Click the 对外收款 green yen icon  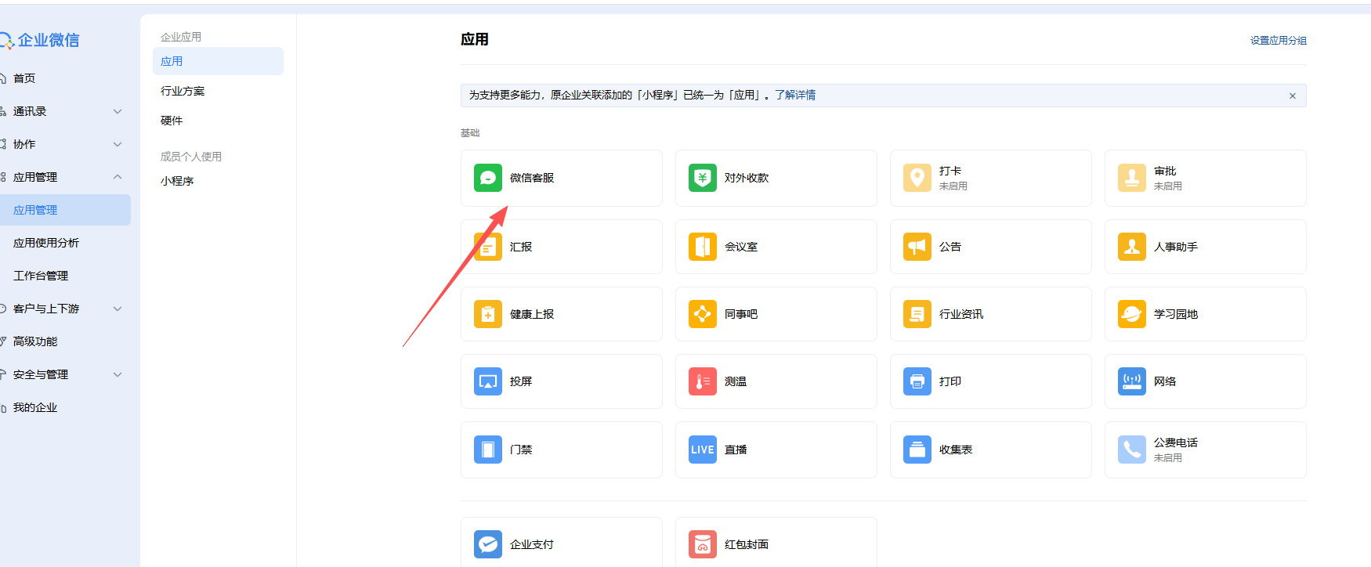pos(703,178)
